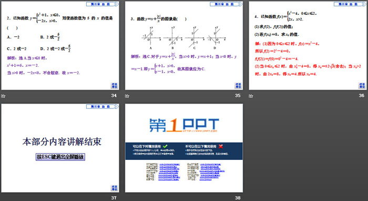Click graph D on slide 35
368x201 pixels.
click(216, 37)
